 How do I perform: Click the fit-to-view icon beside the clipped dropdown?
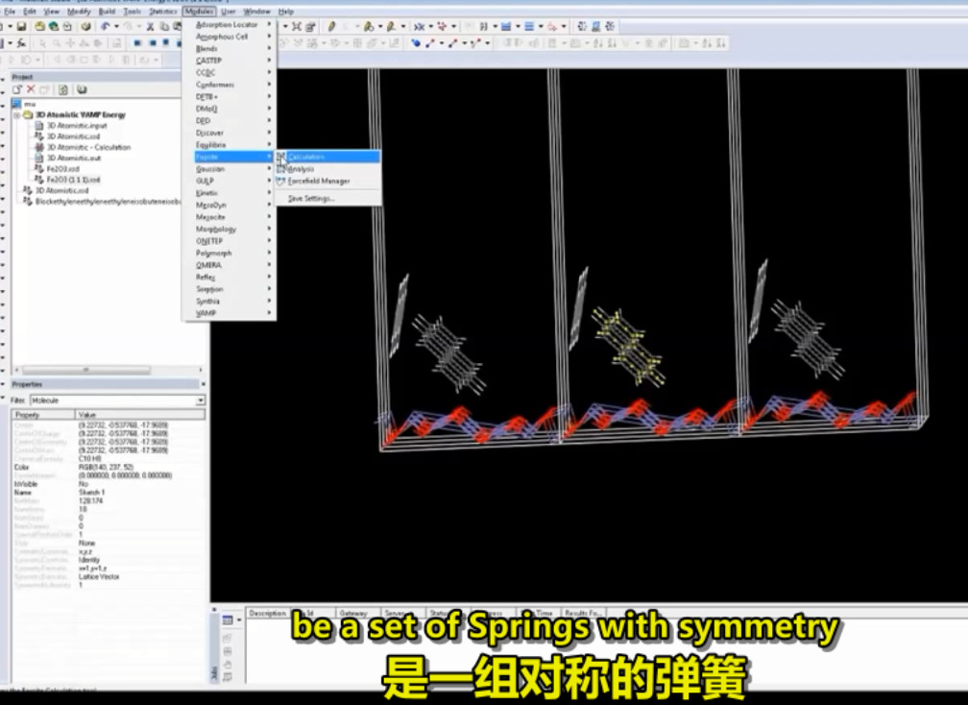click(297, 26)
